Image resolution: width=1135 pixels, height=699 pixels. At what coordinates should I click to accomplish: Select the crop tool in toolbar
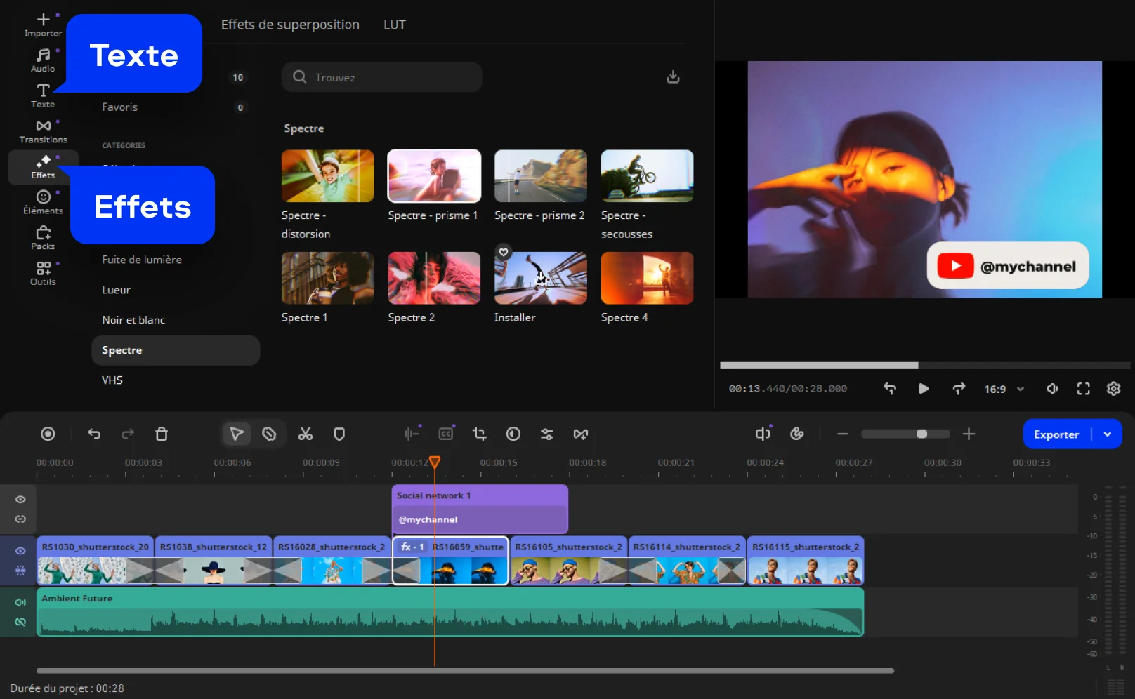pos(480,434)
